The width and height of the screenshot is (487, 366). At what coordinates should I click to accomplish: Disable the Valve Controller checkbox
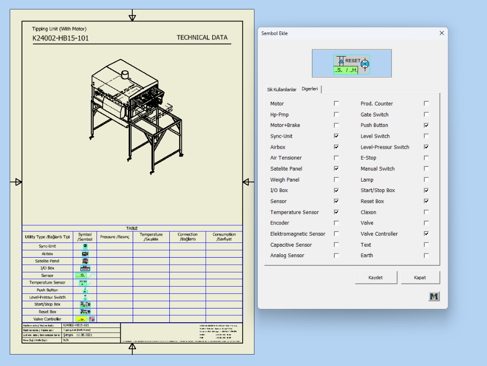coord(426,234)
